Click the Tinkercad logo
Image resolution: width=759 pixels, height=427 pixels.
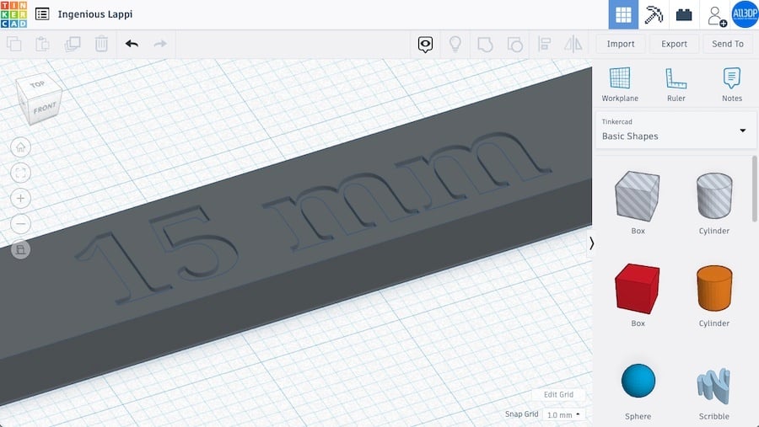[x=14, y=14]
